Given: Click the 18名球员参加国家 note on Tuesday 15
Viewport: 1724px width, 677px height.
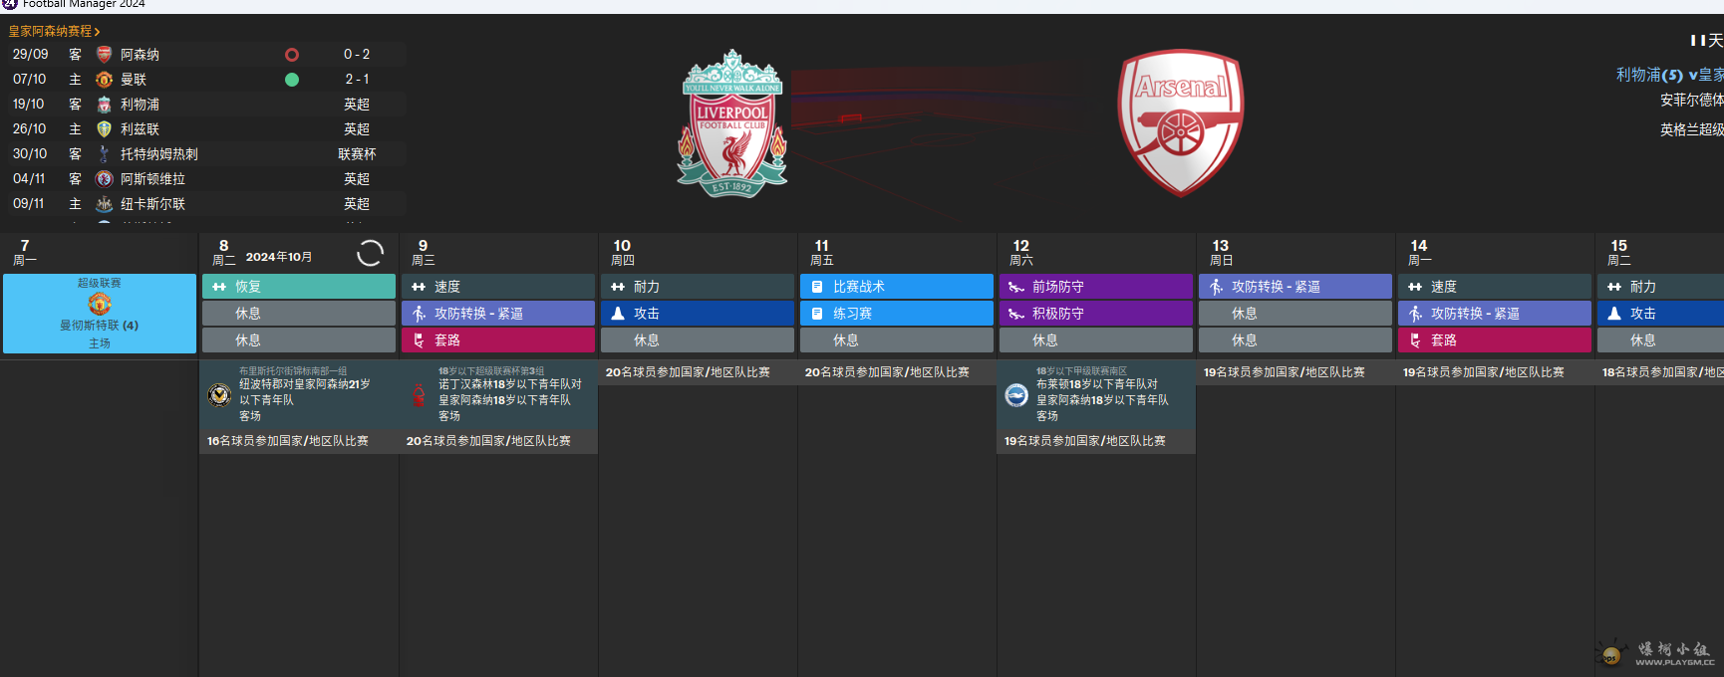Looking at the screenshot, I should click(x=1662, y=372).
